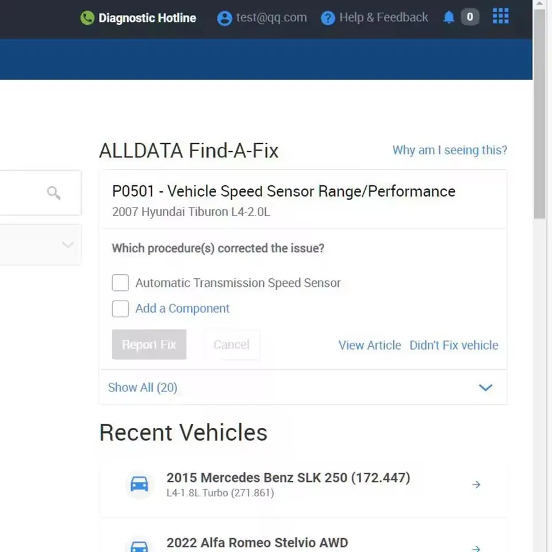
Task: Check the Add a Component checkbox
Action: 120,309
